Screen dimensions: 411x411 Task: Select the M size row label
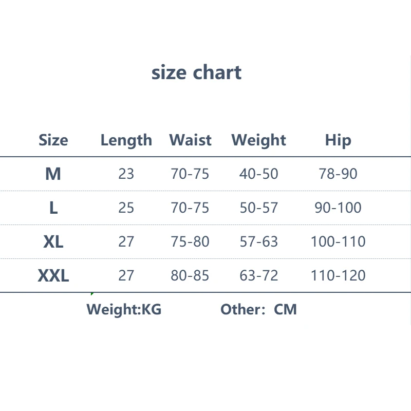[53, 174]
